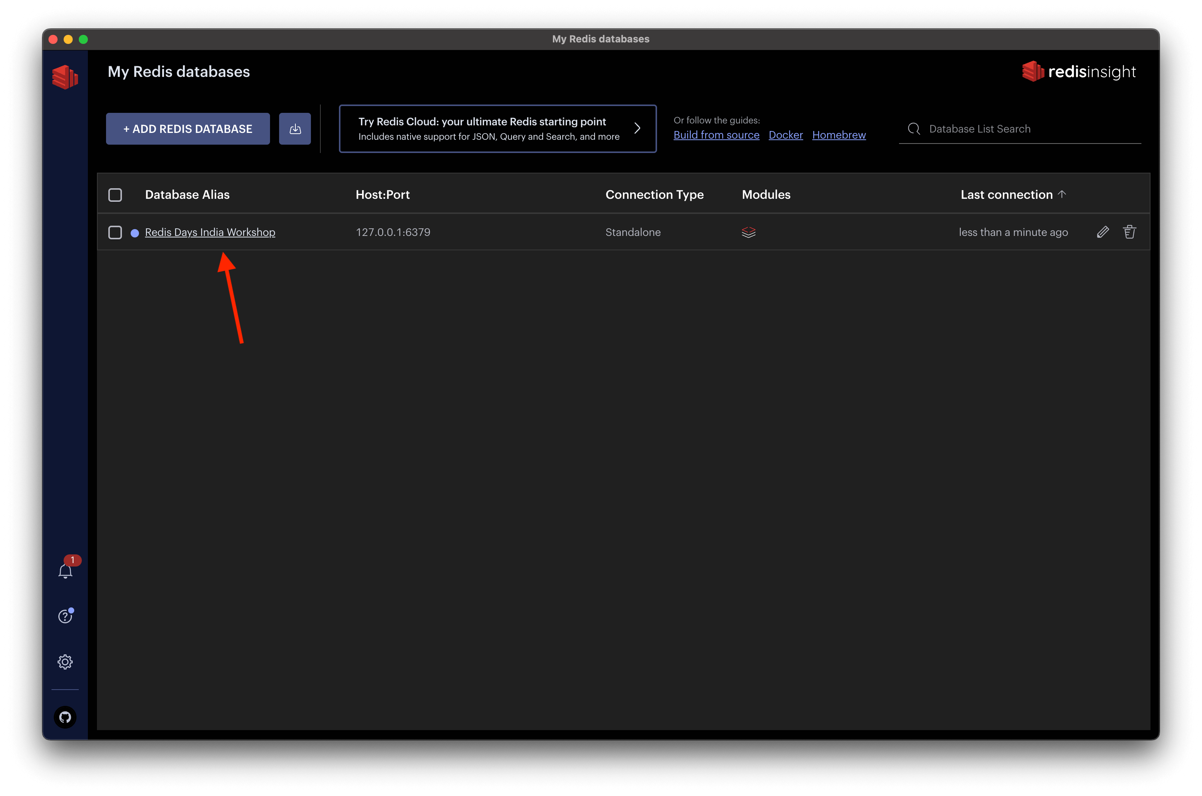Open the Homebrew guide link
Screen dimensions: 1202x796
[x=838, y=135]
